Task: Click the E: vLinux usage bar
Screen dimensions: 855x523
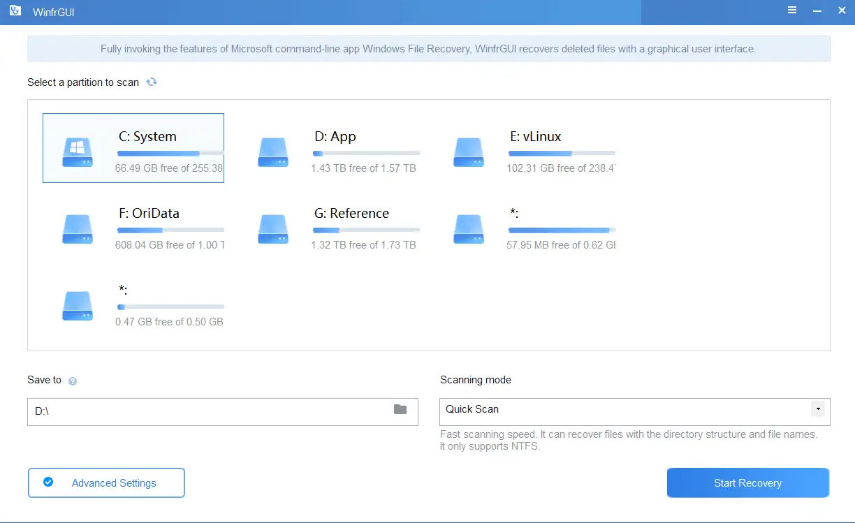Action: point(562,153)
